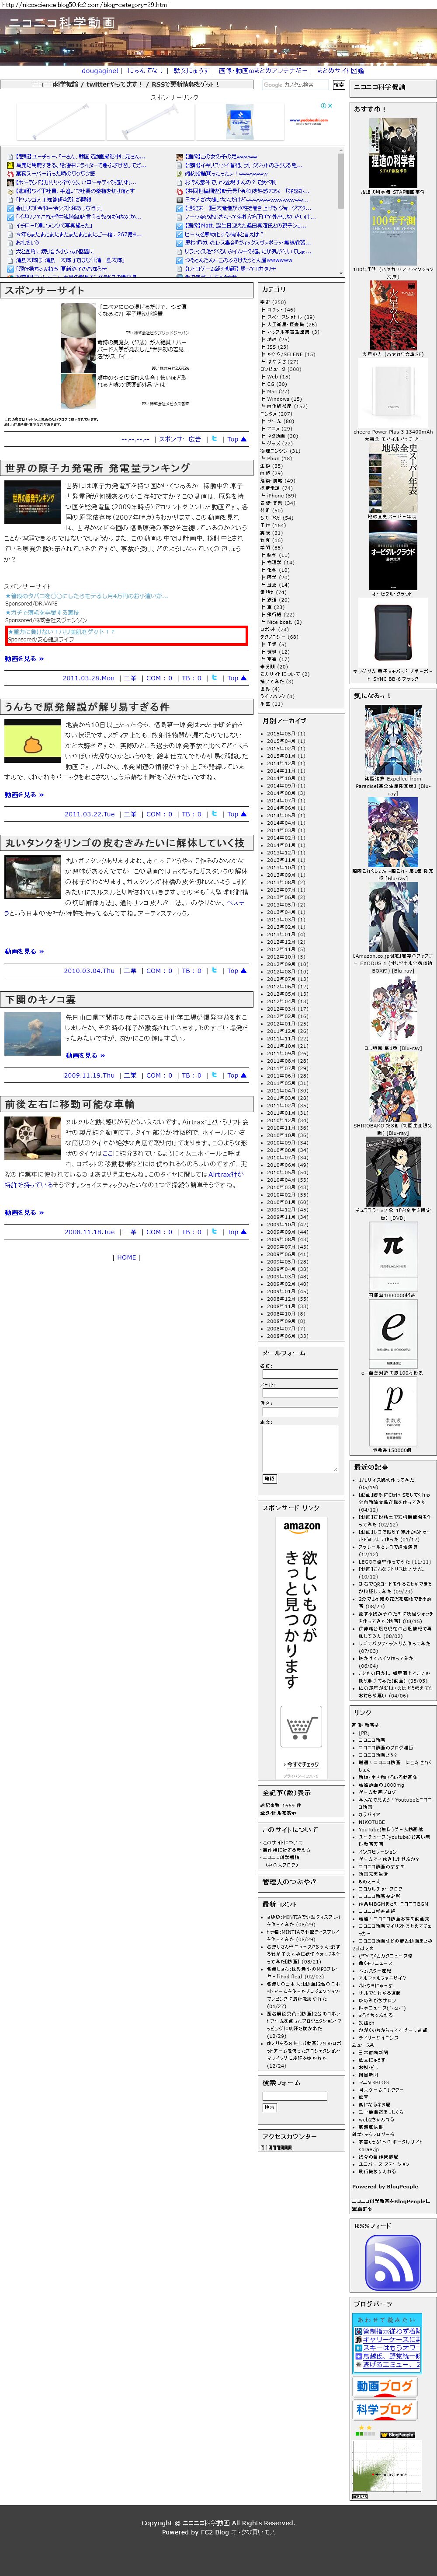Open the 下関のキノコ雲 post thumbnail

[32, 1033]
